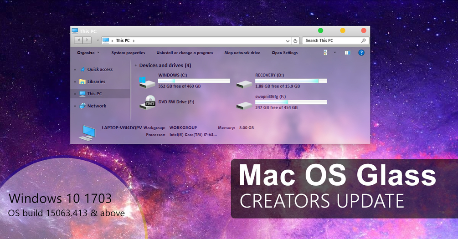Click the RECOVERY (D:) label
This screenshot has width=458, height=239.
[270, 75]
